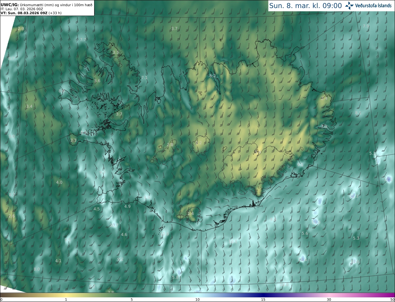Viewport: 395px width, 302px height.
Task: Click the '50' label on the colour scale
Action: 392,300
